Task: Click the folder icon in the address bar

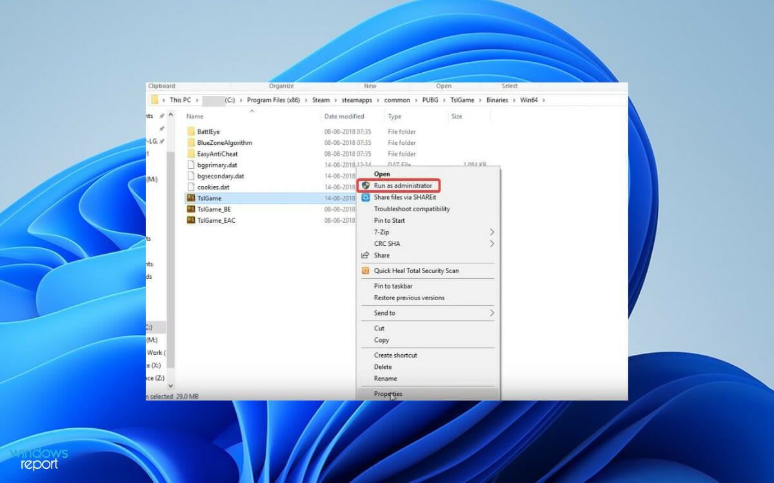Action: click(155, 100)
